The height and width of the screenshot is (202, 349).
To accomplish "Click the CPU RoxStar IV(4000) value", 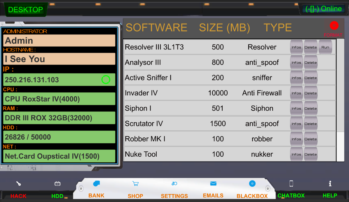I will [x=59, y=99].
